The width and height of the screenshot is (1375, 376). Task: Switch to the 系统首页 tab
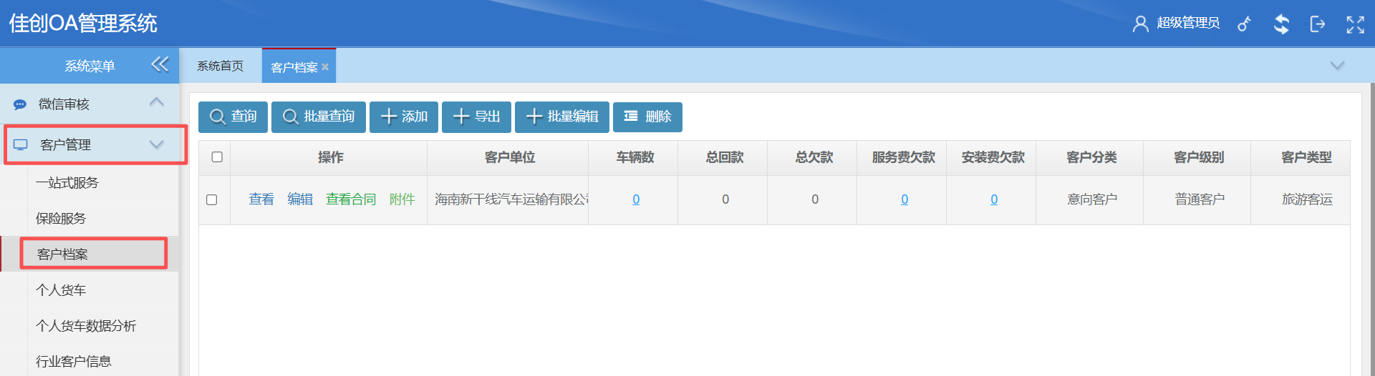click(220, 66)
